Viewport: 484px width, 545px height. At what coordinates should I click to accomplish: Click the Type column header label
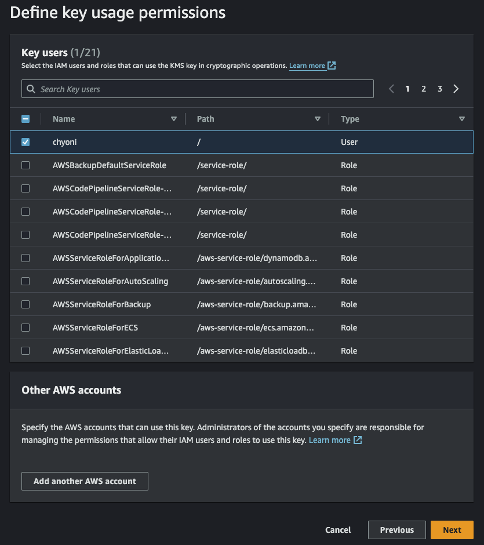pos(350,119)
